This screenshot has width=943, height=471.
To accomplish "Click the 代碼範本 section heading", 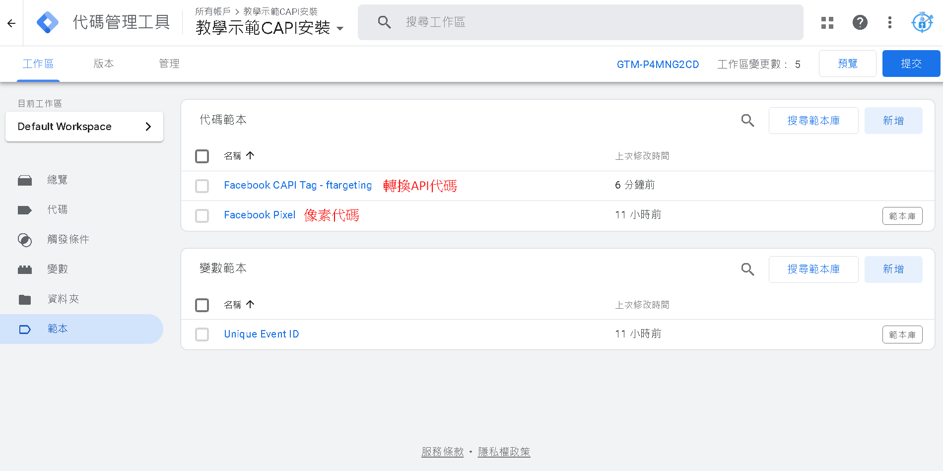I will (223, 120).
